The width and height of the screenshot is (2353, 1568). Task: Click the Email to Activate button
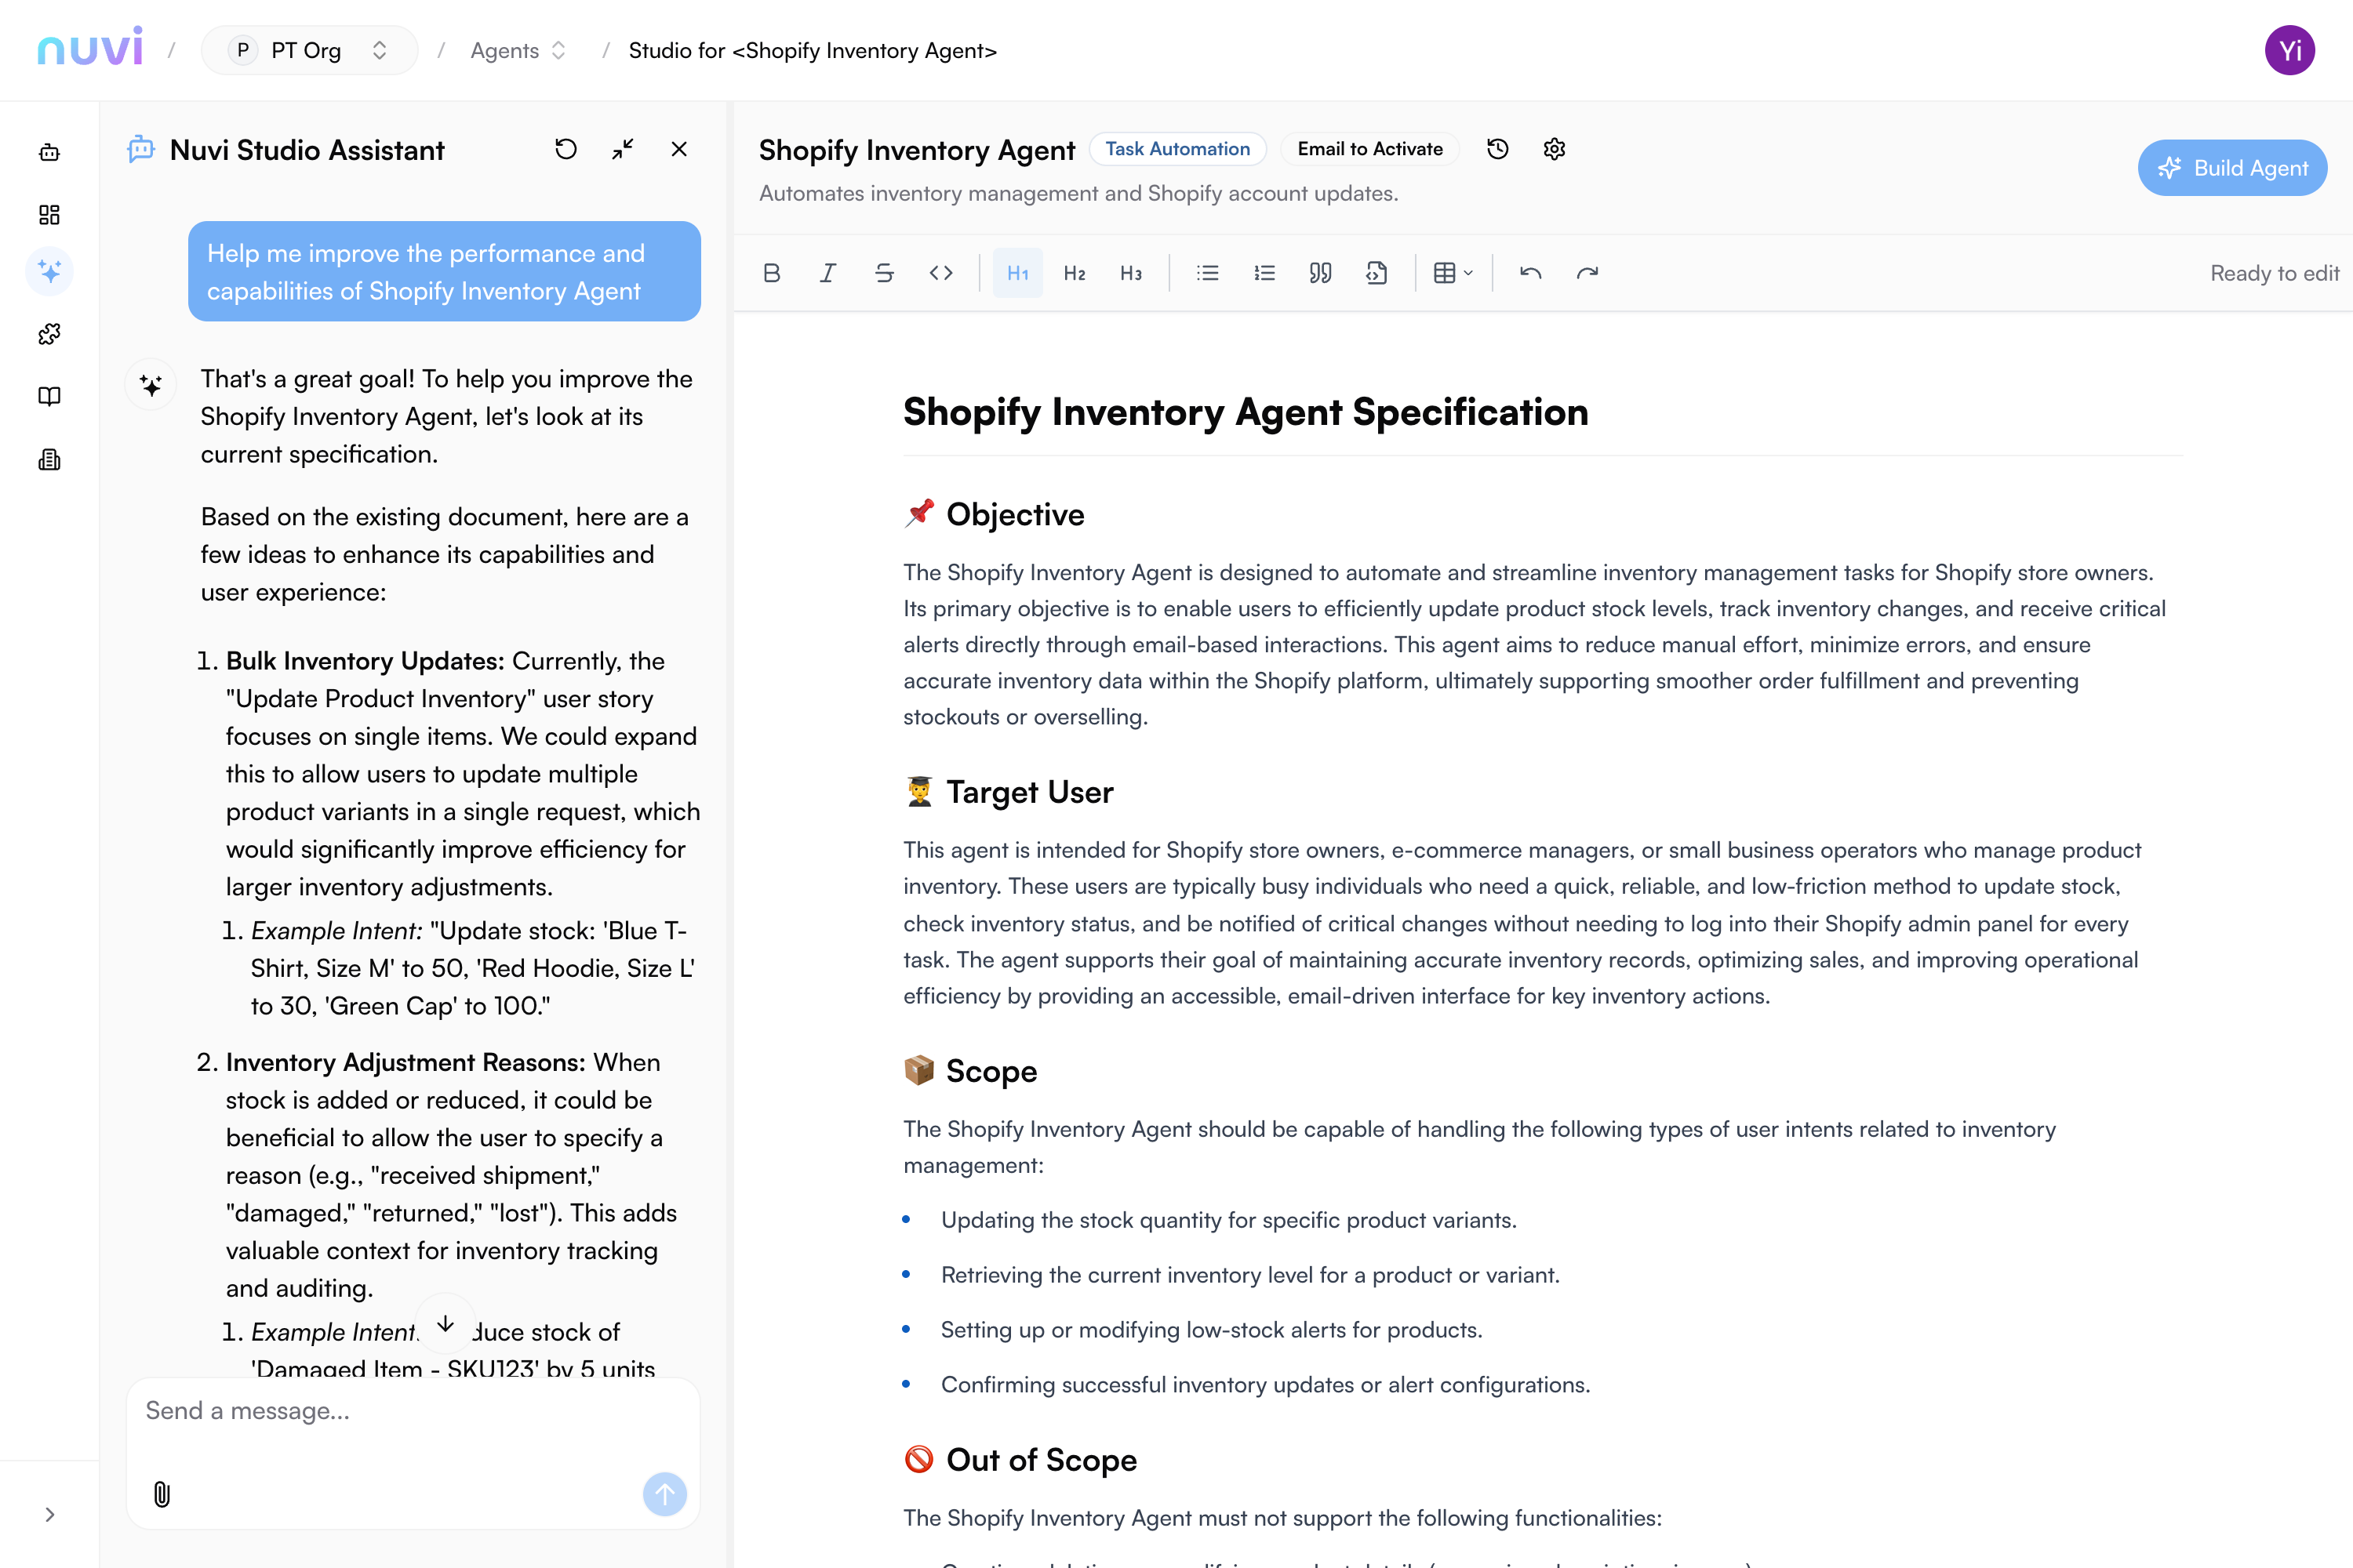pyautogui.click(x=1369, y=148)
